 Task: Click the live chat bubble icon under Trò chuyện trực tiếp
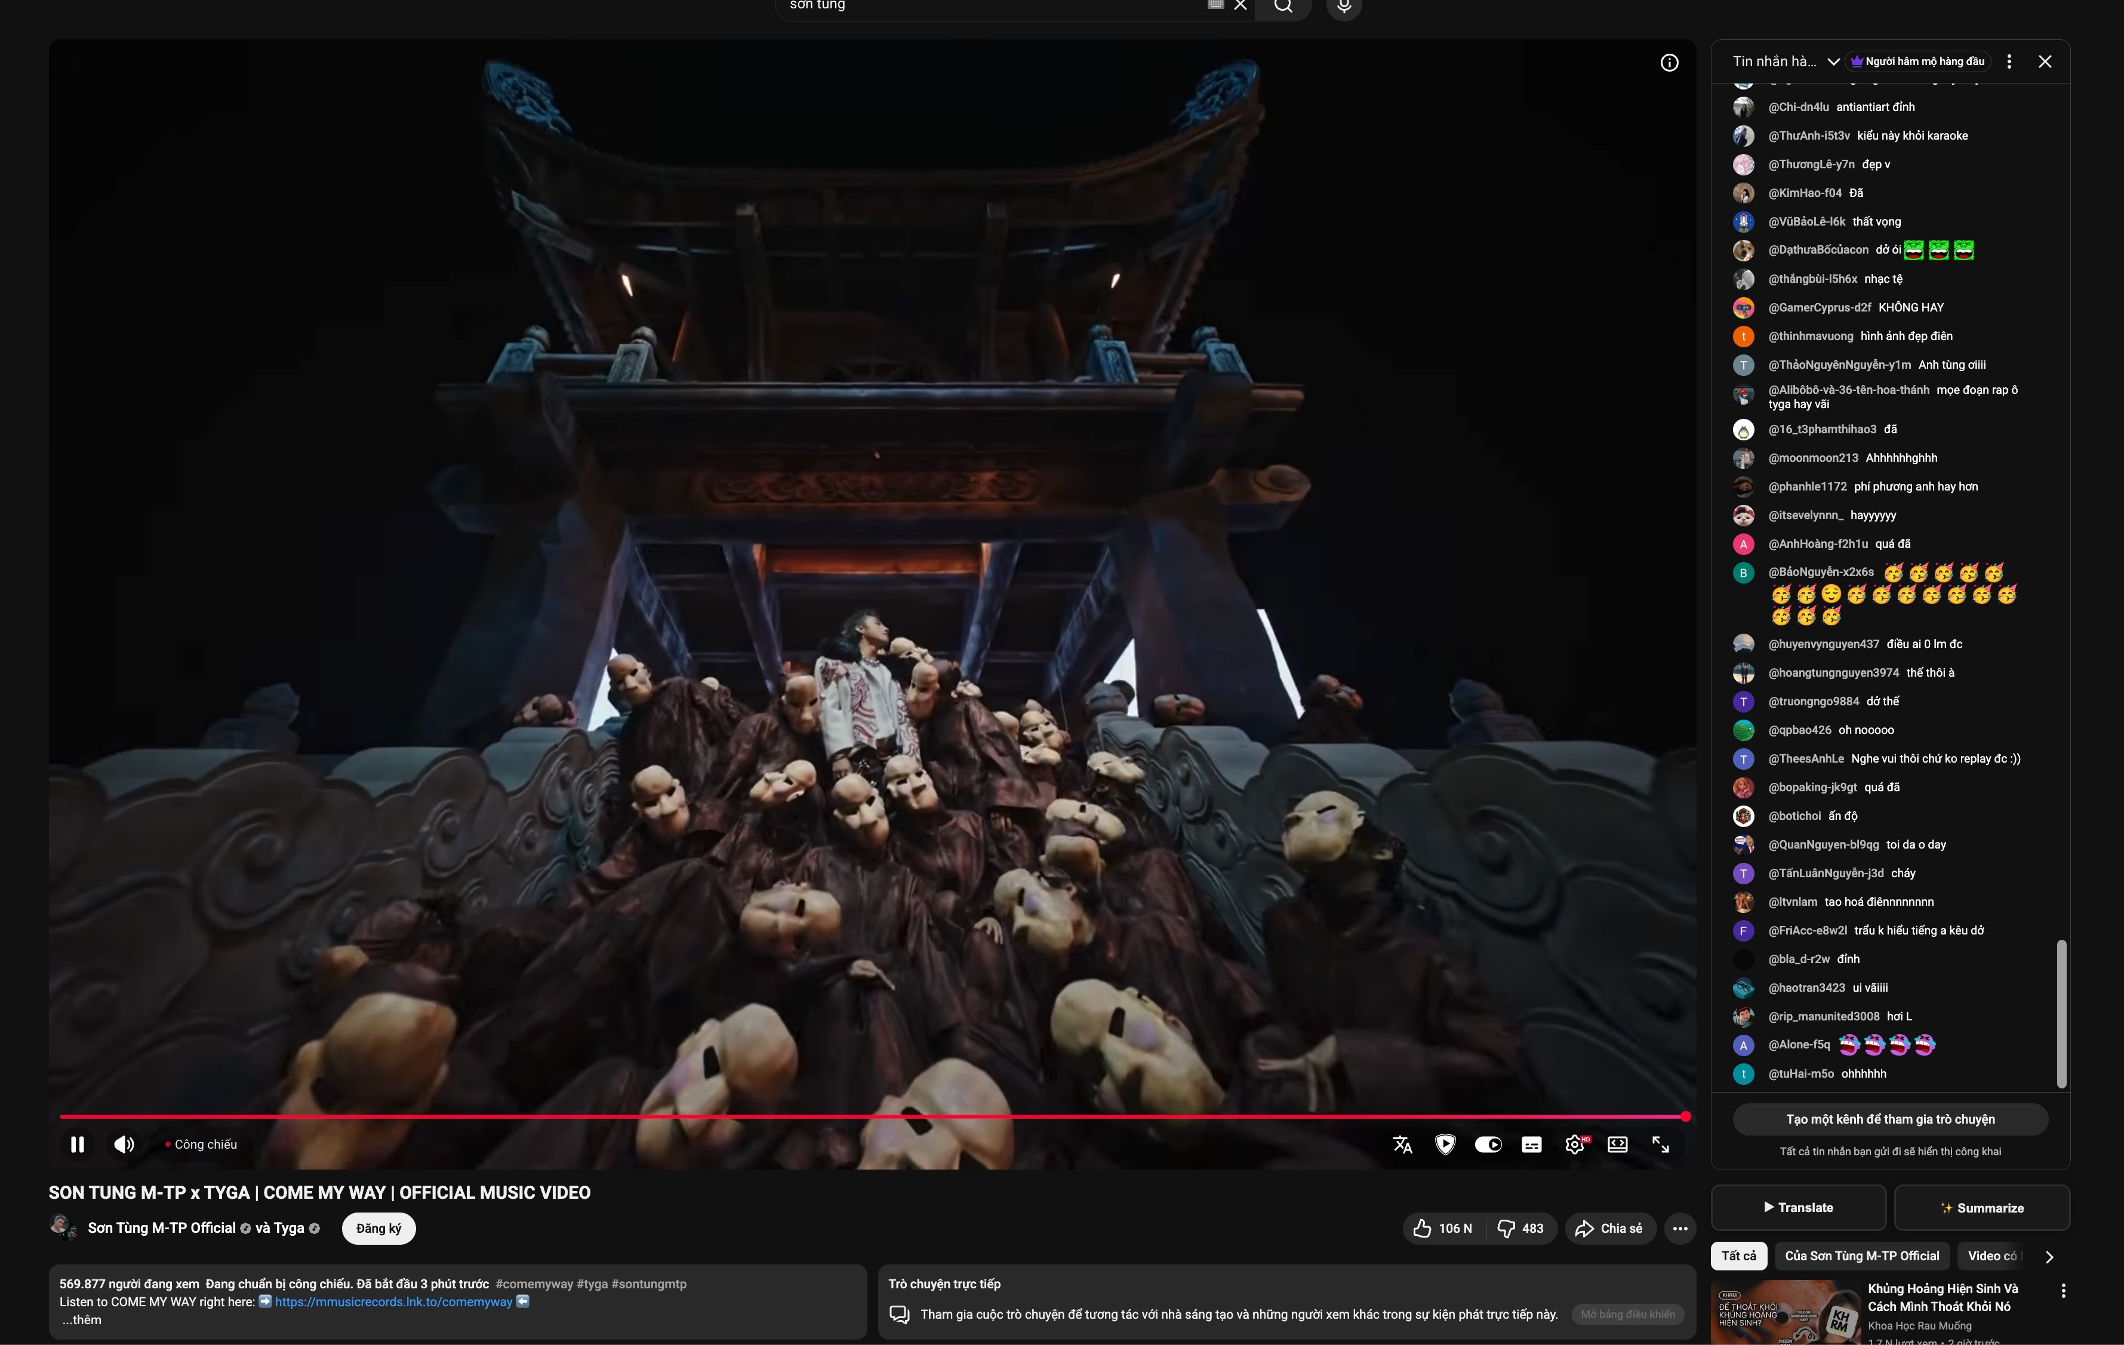click(x=900, y=1314)
